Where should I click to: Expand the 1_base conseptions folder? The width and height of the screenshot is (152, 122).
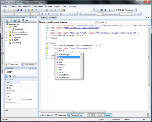click(7, 32)
